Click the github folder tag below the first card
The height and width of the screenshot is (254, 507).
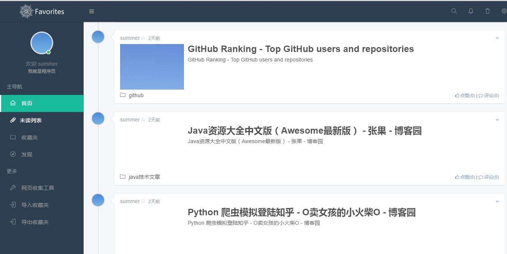(x=132, y=95)
